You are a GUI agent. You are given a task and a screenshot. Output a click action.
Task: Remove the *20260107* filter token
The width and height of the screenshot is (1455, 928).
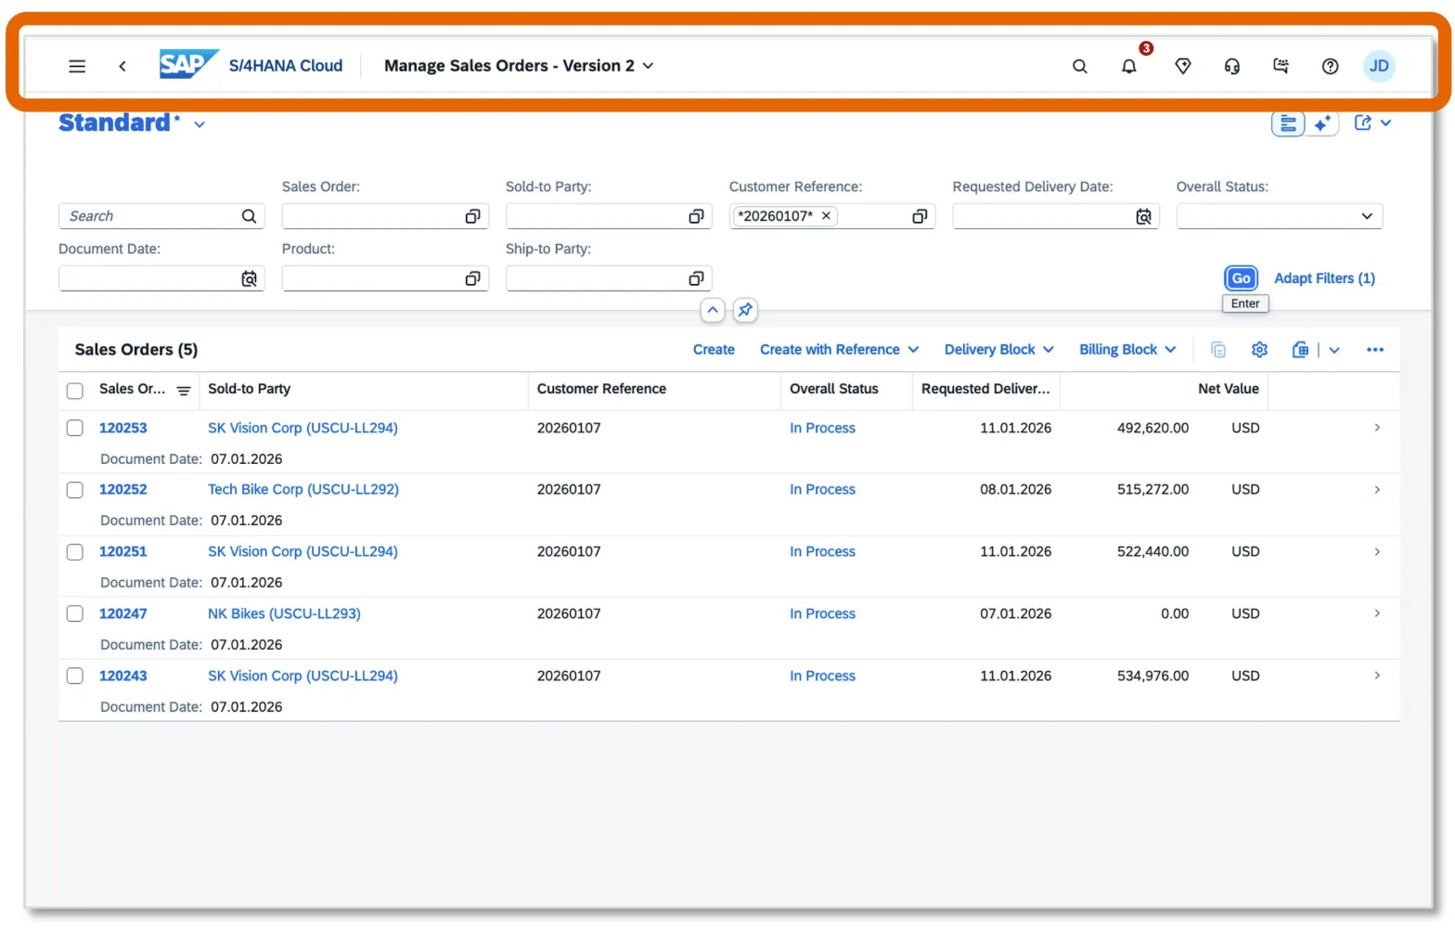coord(826,215)
